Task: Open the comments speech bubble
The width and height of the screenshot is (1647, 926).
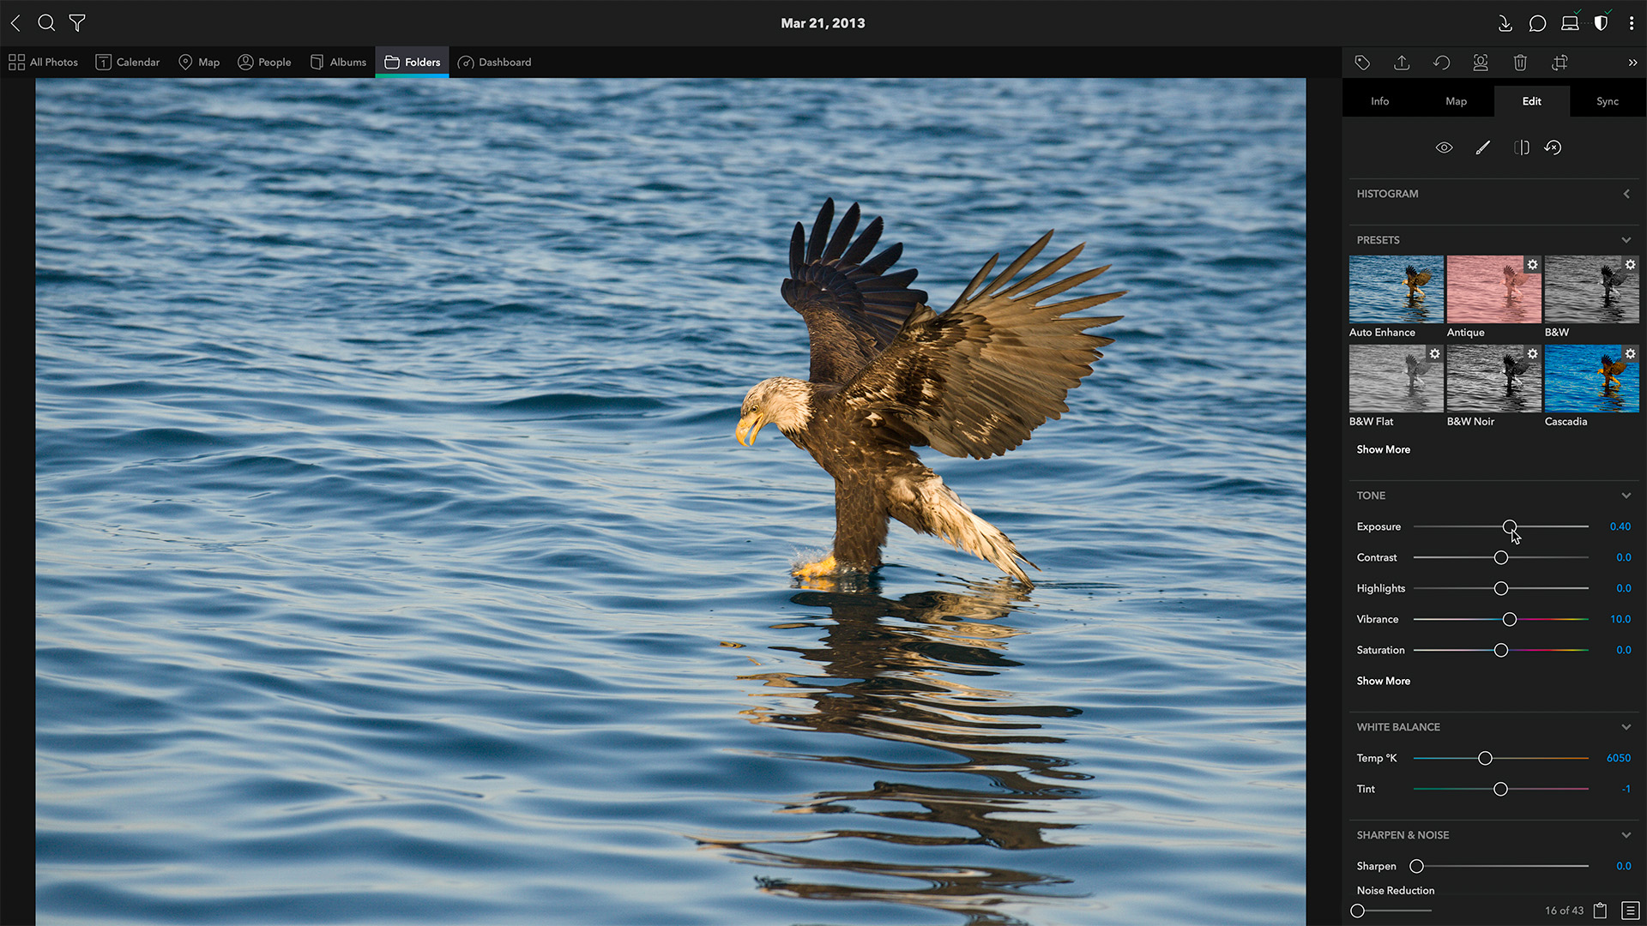Action: (x=1537, y=23)
